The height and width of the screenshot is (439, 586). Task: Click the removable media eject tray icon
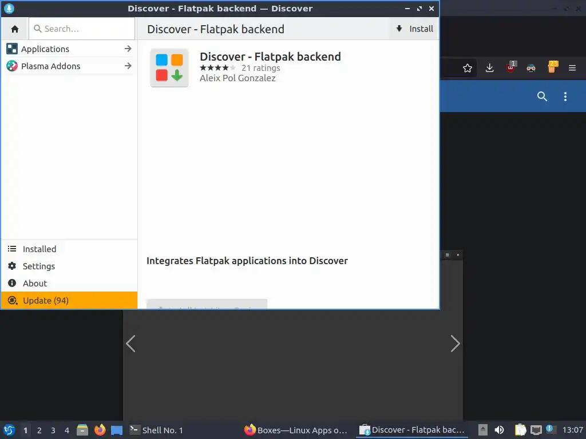[x=483, y=430]
